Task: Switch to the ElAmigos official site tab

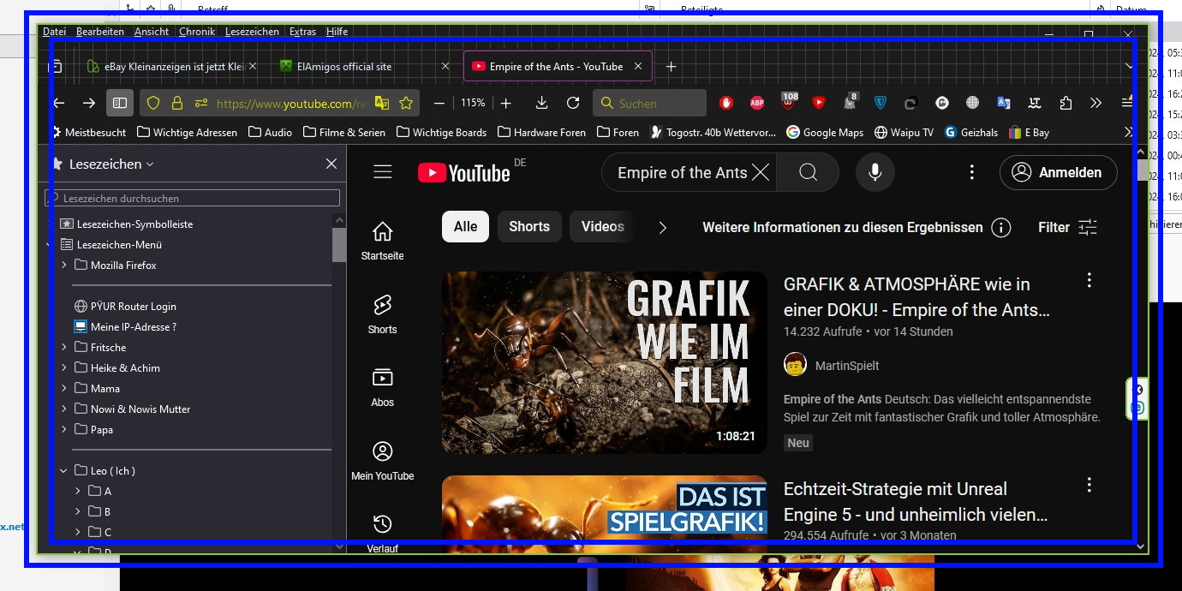Action: coord(344,66)
